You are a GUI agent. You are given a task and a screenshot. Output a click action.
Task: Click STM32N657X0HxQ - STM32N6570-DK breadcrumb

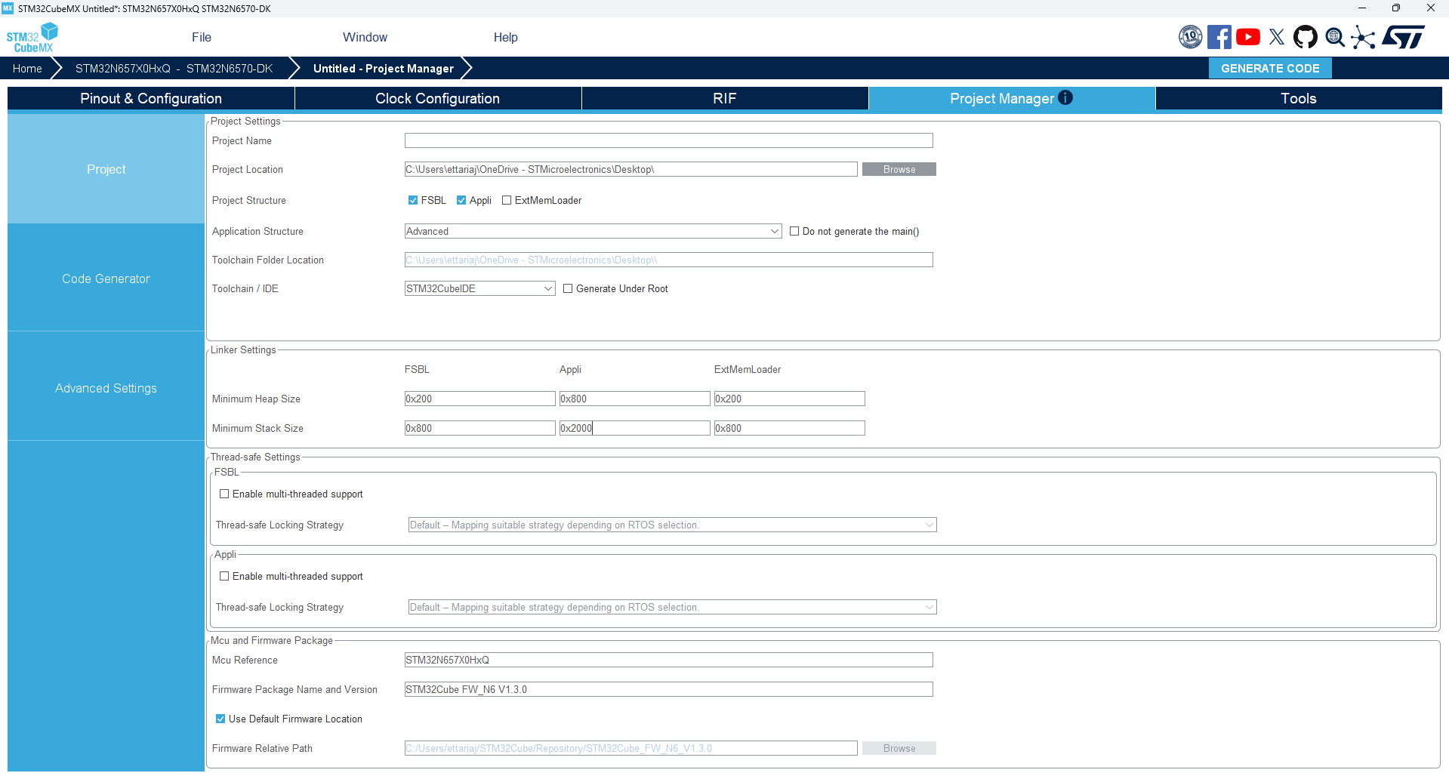point(174,68)
